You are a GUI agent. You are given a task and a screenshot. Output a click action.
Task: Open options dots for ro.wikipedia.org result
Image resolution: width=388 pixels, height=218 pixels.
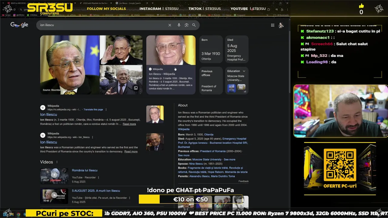[x=106, y=110]
